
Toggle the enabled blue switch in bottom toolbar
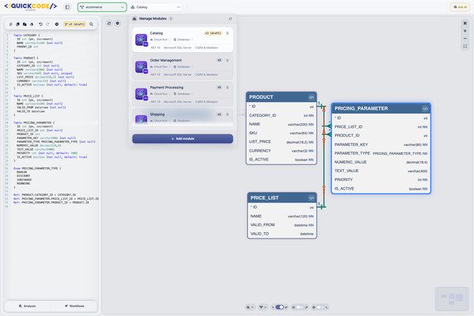click(280, 307)
